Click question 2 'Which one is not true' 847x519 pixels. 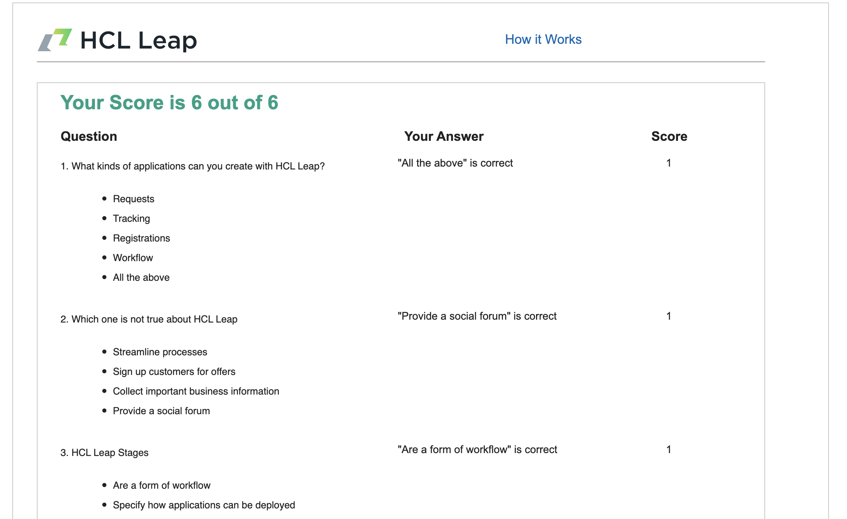(x=149, y=319)
